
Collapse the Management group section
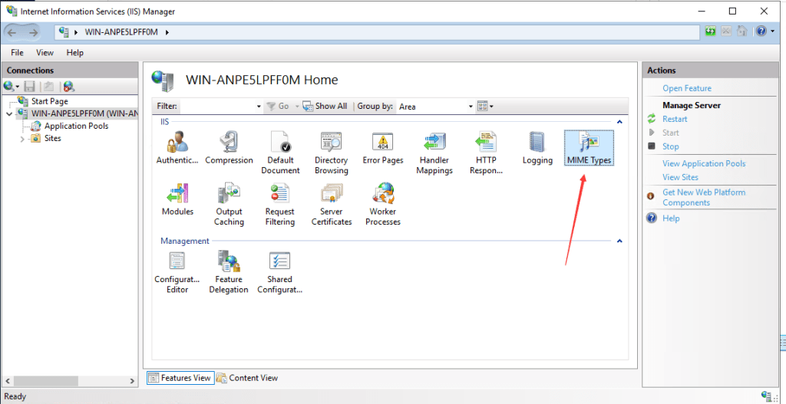coord(619,241)
